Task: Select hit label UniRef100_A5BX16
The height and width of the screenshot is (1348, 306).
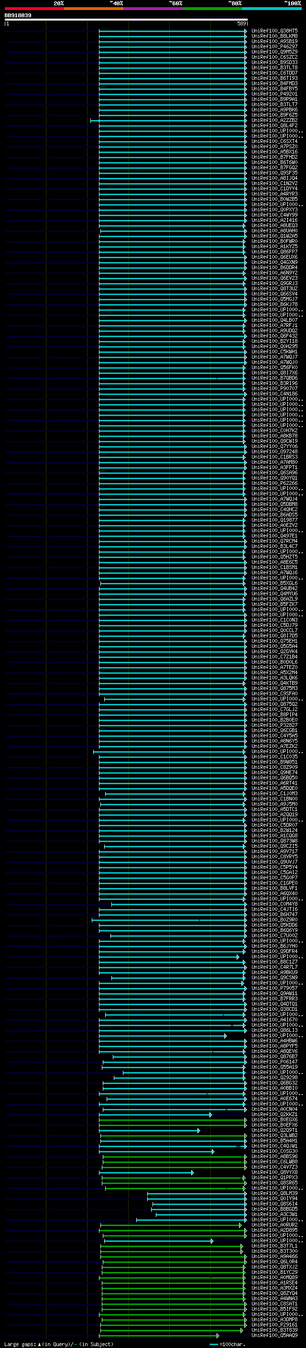Action: (x=274, y=152)
